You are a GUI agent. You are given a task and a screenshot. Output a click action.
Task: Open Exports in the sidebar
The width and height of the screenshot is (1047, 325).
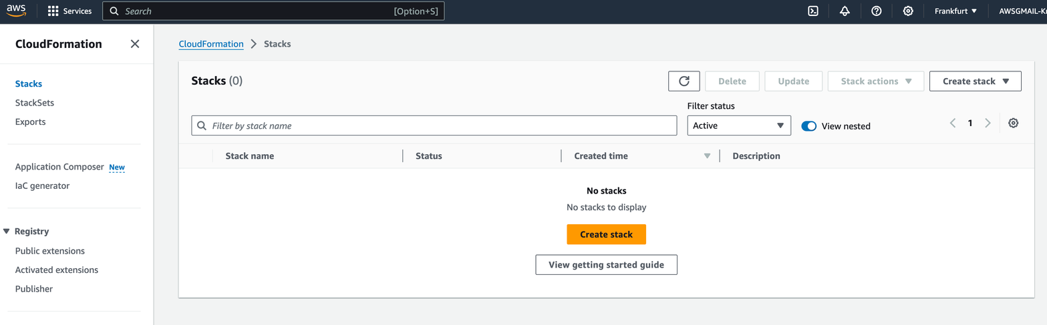click(x=31, y=121)
